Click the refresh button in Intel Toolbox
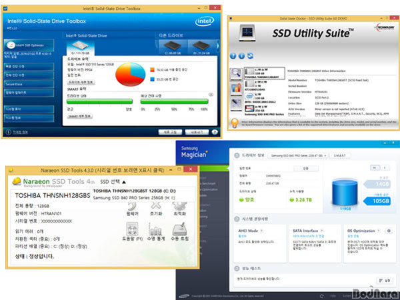400x300 pixels. coord(170,132)
